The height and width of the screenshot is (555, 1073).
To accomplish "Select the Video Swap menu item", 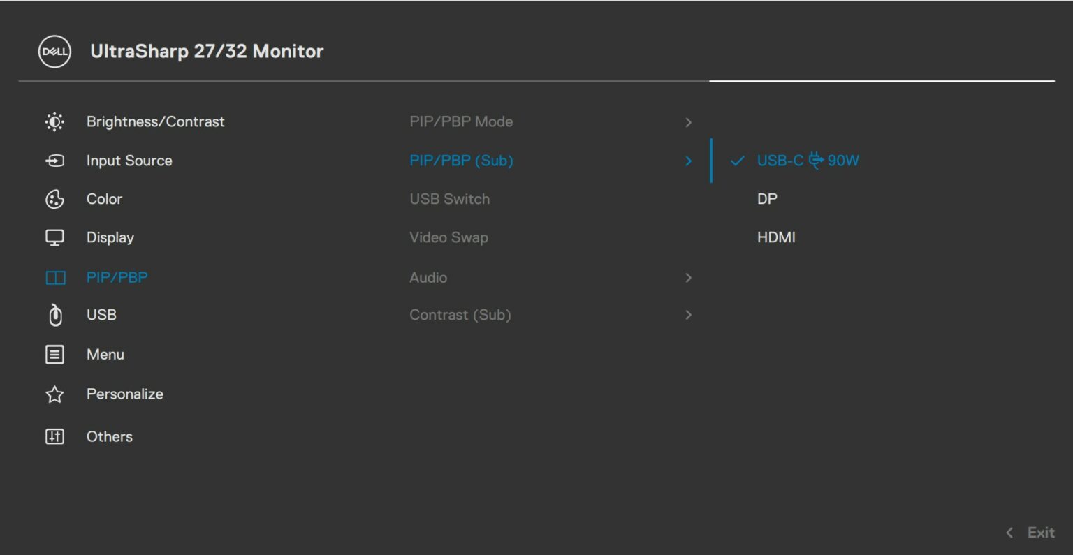I will pyautogui.click(x=449, y=237).
